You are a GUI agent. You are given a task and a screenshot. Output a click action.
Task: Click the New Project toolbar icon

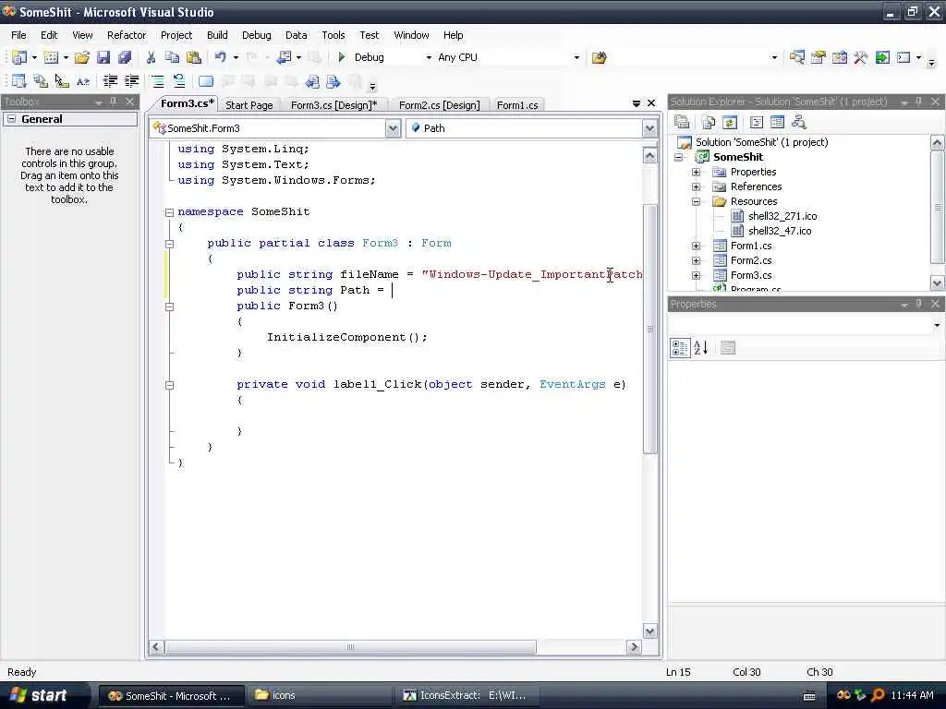tap(19, 57)
